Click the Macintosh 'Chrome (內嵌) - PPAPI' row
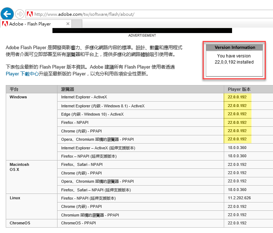 [x=140, y=173]
